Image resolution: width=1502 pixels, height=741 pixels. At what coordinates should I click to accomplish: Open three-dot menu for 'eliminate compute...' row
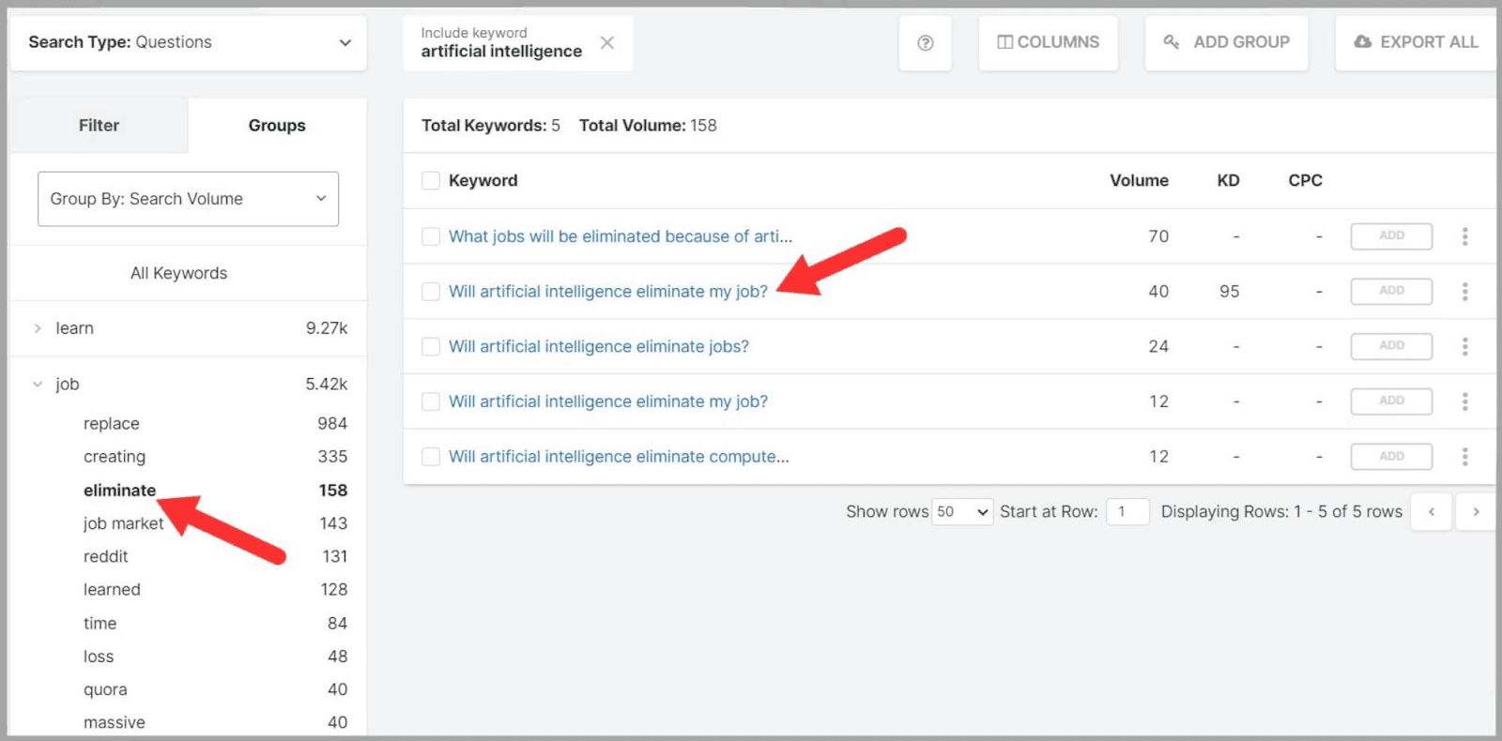(x=1464, y=457)
